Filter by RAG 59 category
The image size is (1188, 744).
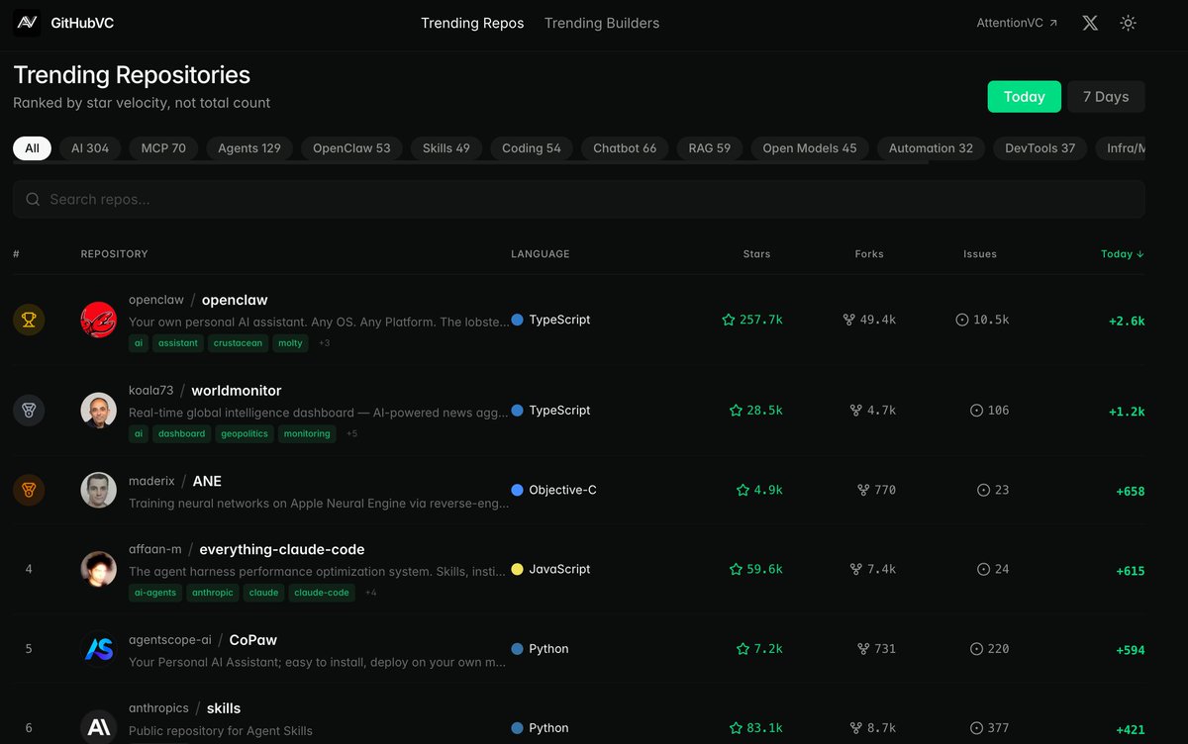(x=710, y=148)
